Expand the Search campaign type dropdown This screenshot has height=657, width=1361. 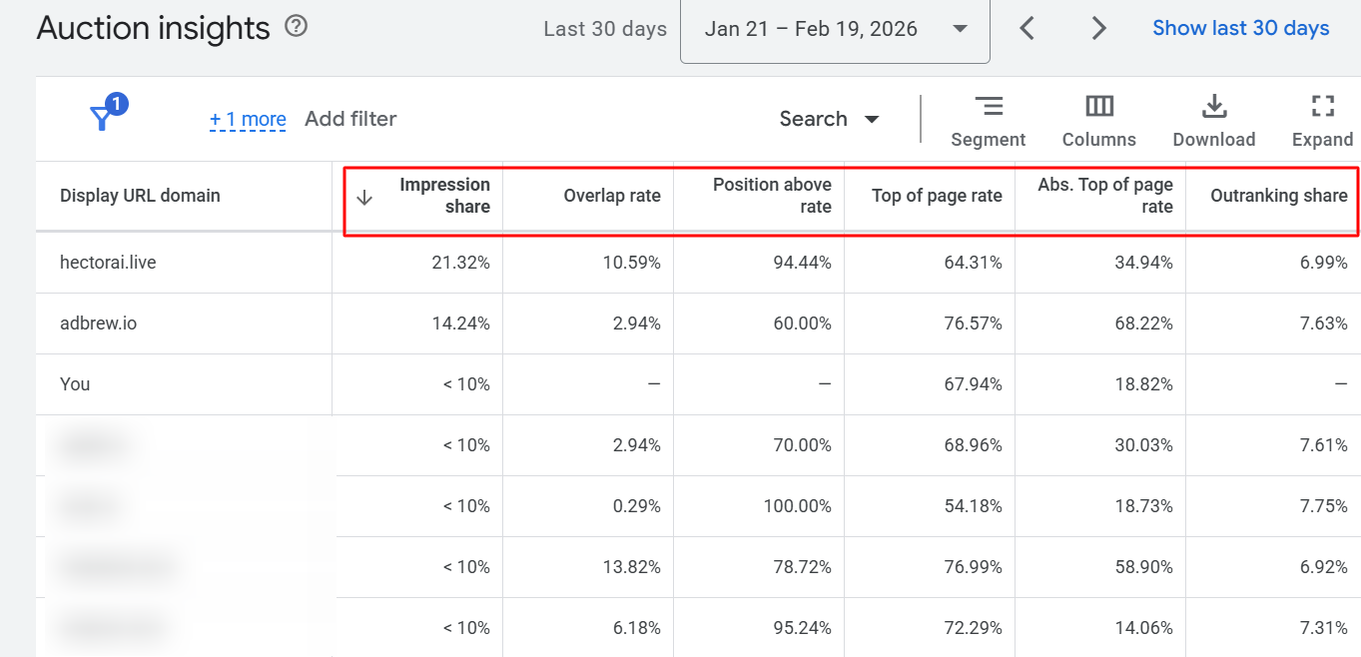[x=829, y=119]
